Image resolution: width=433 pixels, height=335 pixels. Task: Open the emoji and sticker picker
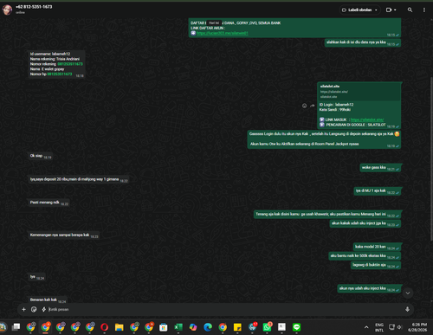pos(34,309)
